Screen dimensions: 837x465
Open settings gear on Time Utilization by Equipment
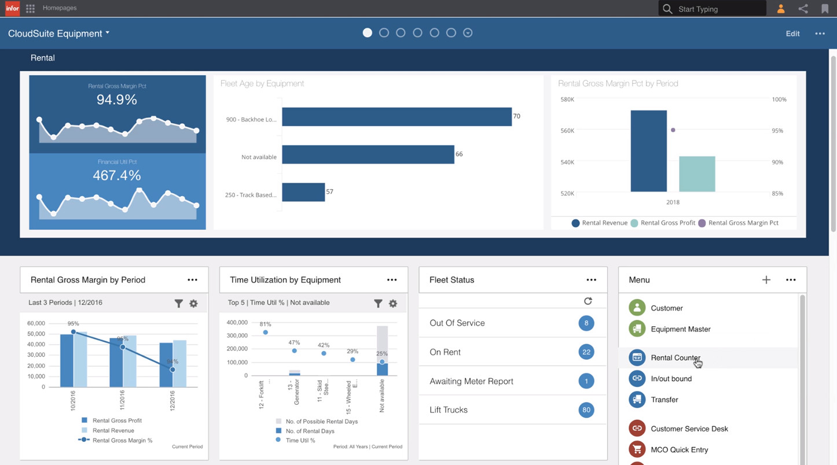(393, 302)
